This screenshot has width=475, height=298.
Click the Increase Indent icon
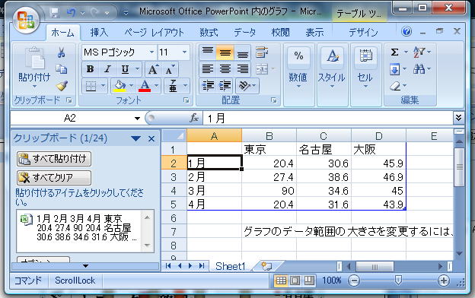coord(225,86)
